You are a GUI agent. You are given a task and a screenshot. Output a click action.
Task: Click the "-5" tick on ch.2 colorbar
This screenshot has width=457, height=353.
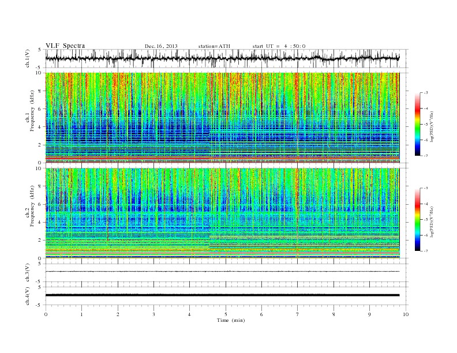(x=426, y=220)
